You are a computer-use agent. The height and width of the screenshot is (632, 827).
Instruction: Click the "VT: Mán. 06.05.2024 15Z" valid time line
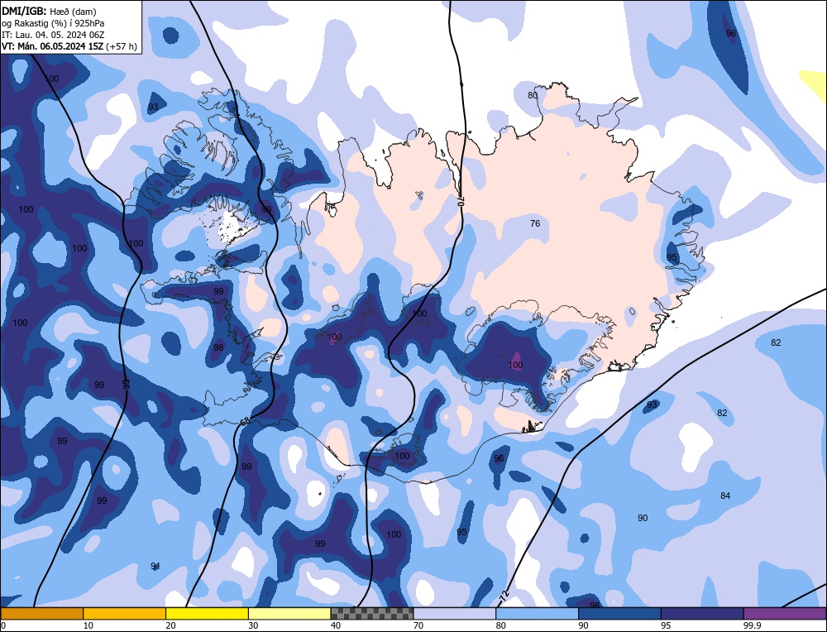pos(53,46)
